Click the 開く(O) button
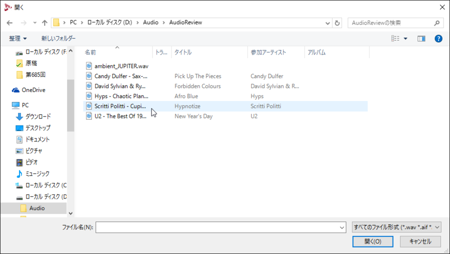This screenshot has width=450, height=254. click(x=373, y=241)
